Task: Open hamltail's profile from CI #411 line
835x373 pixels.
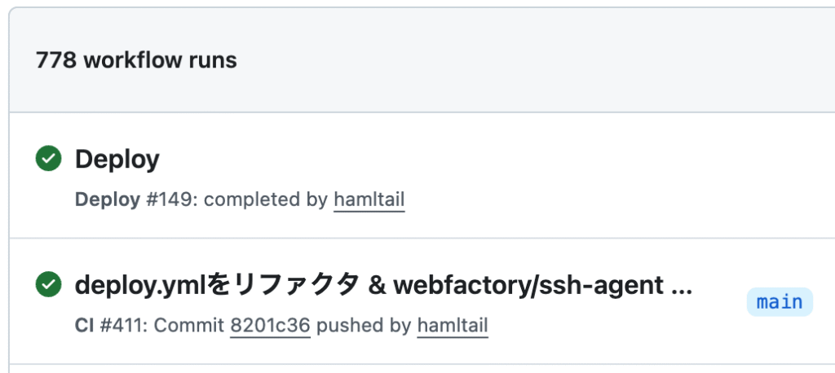Action: coord(452,326)
